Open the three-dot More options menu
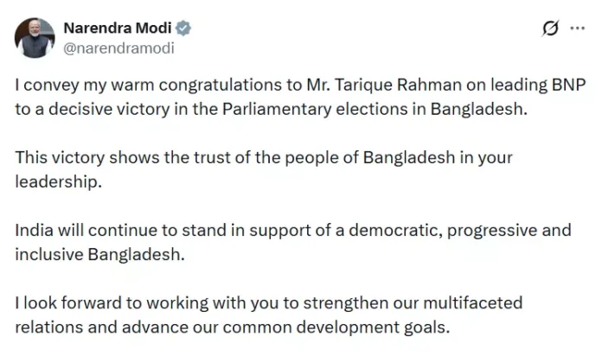602x362 pixels. (578, 29)
